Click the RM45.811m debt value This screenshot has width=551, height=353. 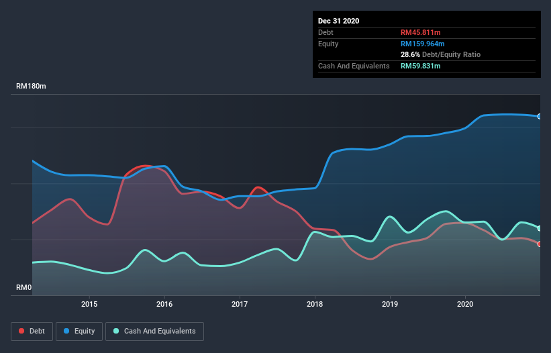tap(420, 32)
